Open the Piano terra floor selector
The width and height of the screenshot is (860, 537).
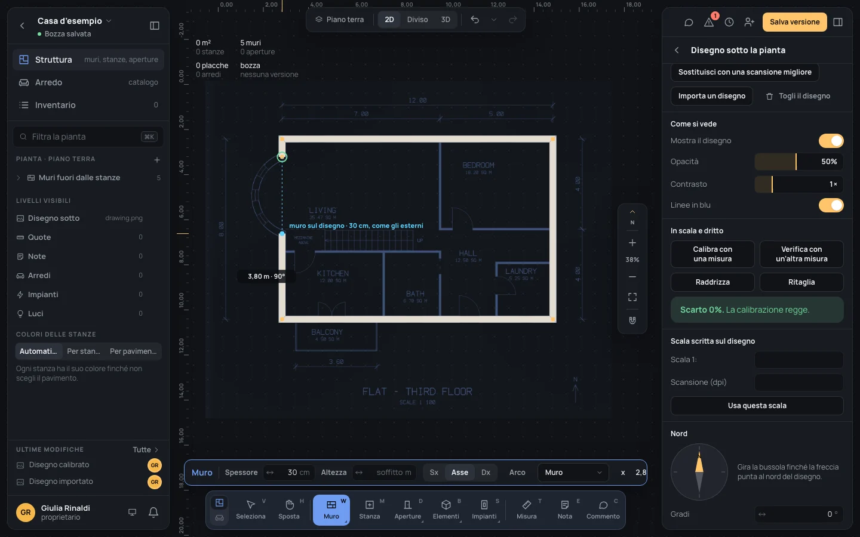pos(340,20)
